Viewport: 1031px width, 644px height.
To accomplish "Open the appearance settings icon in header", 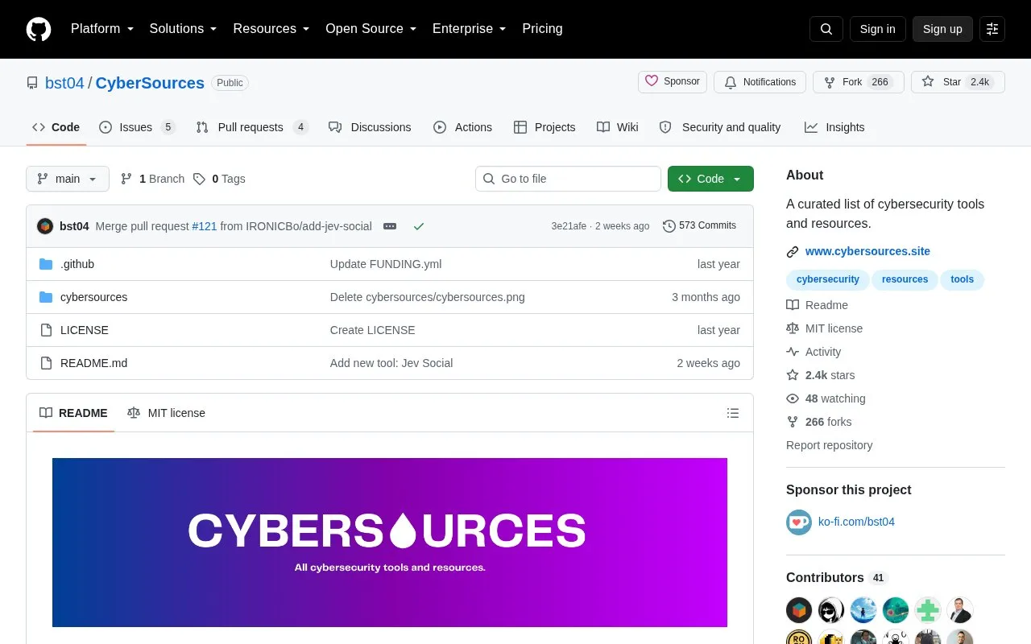I will pyautogui.click(x=992, y=29).
